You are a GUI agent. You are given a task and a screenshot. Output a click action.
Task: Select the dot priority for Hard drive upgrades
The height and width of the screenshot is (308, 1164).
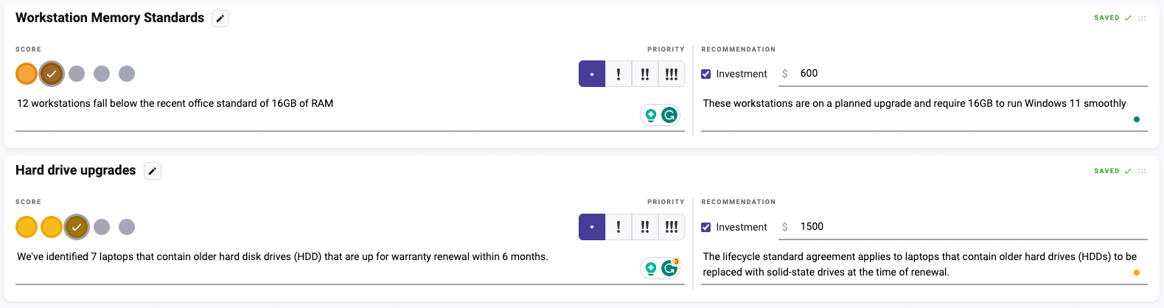point(592,227)
